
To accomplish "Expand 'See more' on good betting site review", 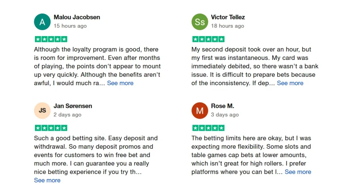I will (x=47, y=180).
